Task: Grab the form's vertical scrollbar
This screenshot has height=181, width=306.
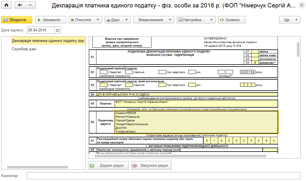Action: tap(298, 49)
